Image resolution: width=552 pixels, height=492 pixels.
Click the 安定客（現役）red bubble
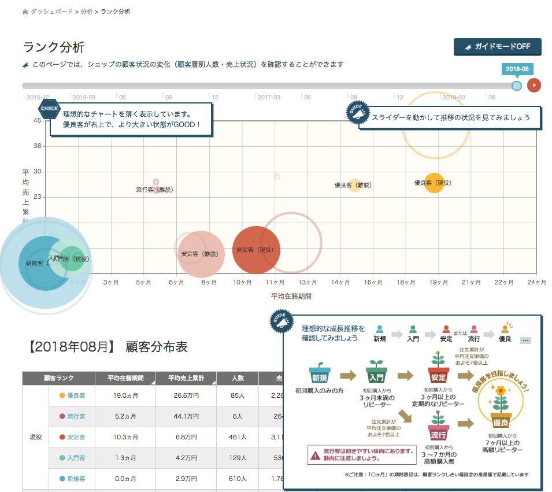click(x=255, y=250)
